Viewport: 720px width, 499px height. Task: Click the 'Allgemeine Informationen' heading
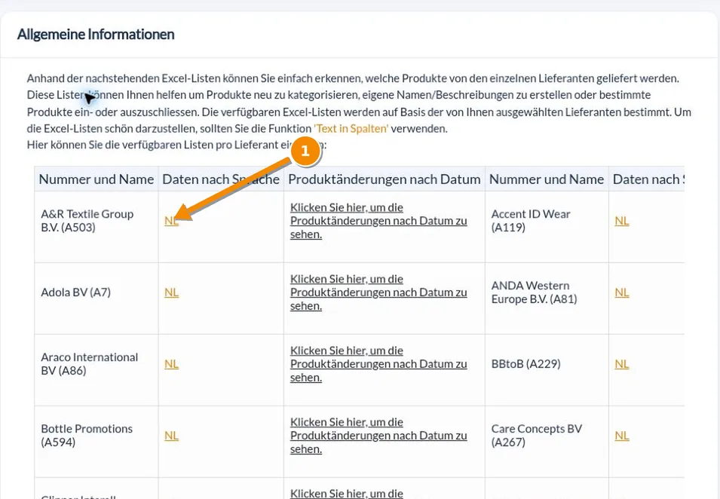tap(96, 35)
